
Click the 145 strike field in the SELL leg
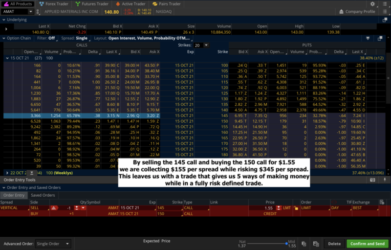[169, 208]
